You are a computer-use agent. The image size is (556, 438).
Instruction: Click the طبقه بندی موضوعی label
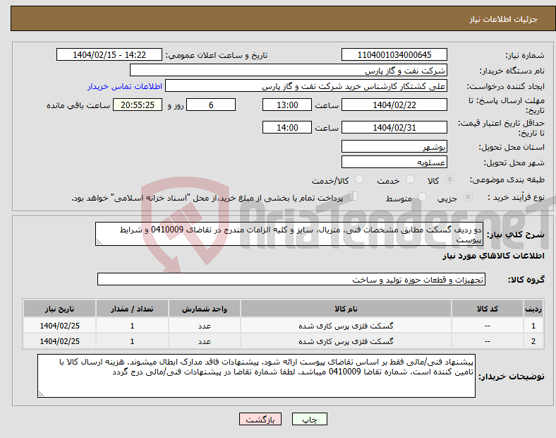click(507, 179)
